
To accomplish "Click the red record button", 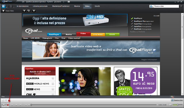I will [x=8, y=105].
